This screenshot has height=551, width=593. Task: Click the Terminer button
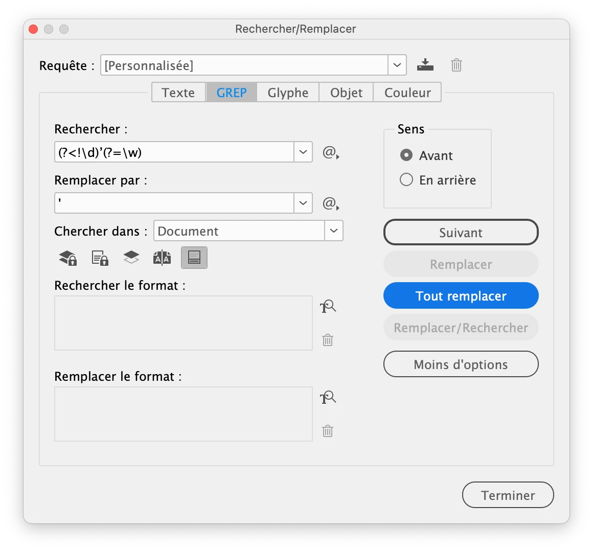[x=508, y=495]
